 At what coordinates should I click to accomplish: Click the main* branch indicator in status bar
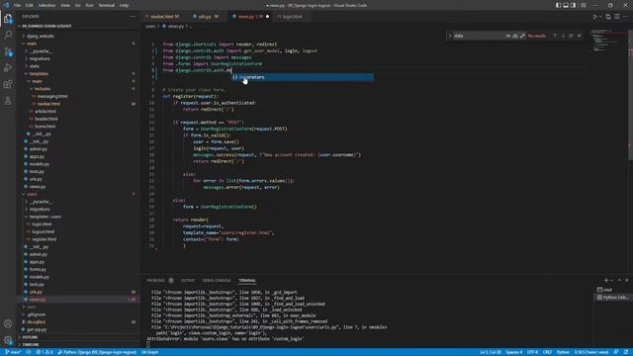13,352
